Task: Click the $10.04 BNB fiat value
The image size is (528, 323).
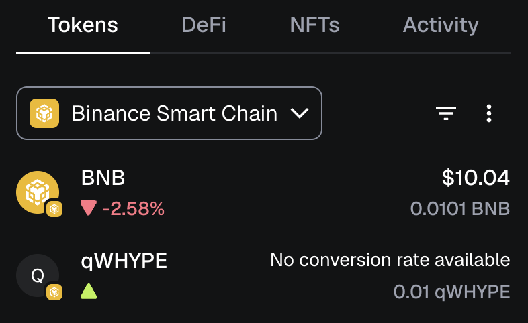Action: click(476, 178)
